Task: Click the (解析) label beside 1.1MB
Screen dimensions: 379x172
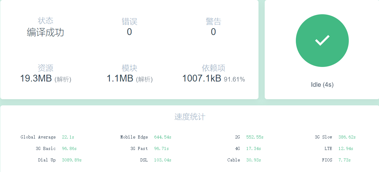Action: pos(144,80)
